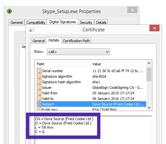Open the Show filter dropdown
The width and height of the screenshot is (166, 144).
(78, 52)
